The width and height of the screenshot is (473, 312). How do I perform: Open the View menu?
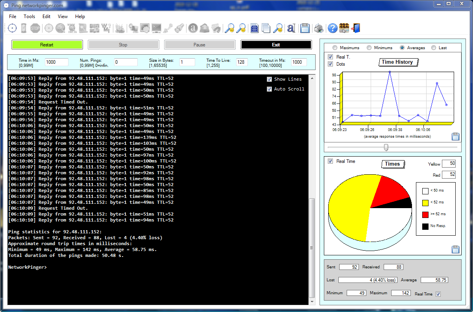click(x=63, y=17)
